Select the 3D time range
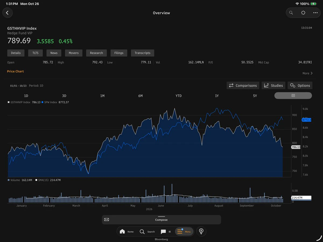This screenshot has height=242, width=323. pos(64,96)
